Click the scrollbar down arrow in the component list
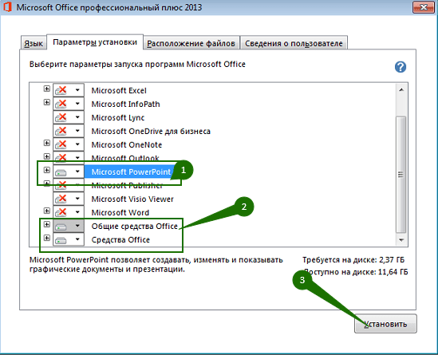This screenshot has height=355, width=438. (x=401, y=240)
